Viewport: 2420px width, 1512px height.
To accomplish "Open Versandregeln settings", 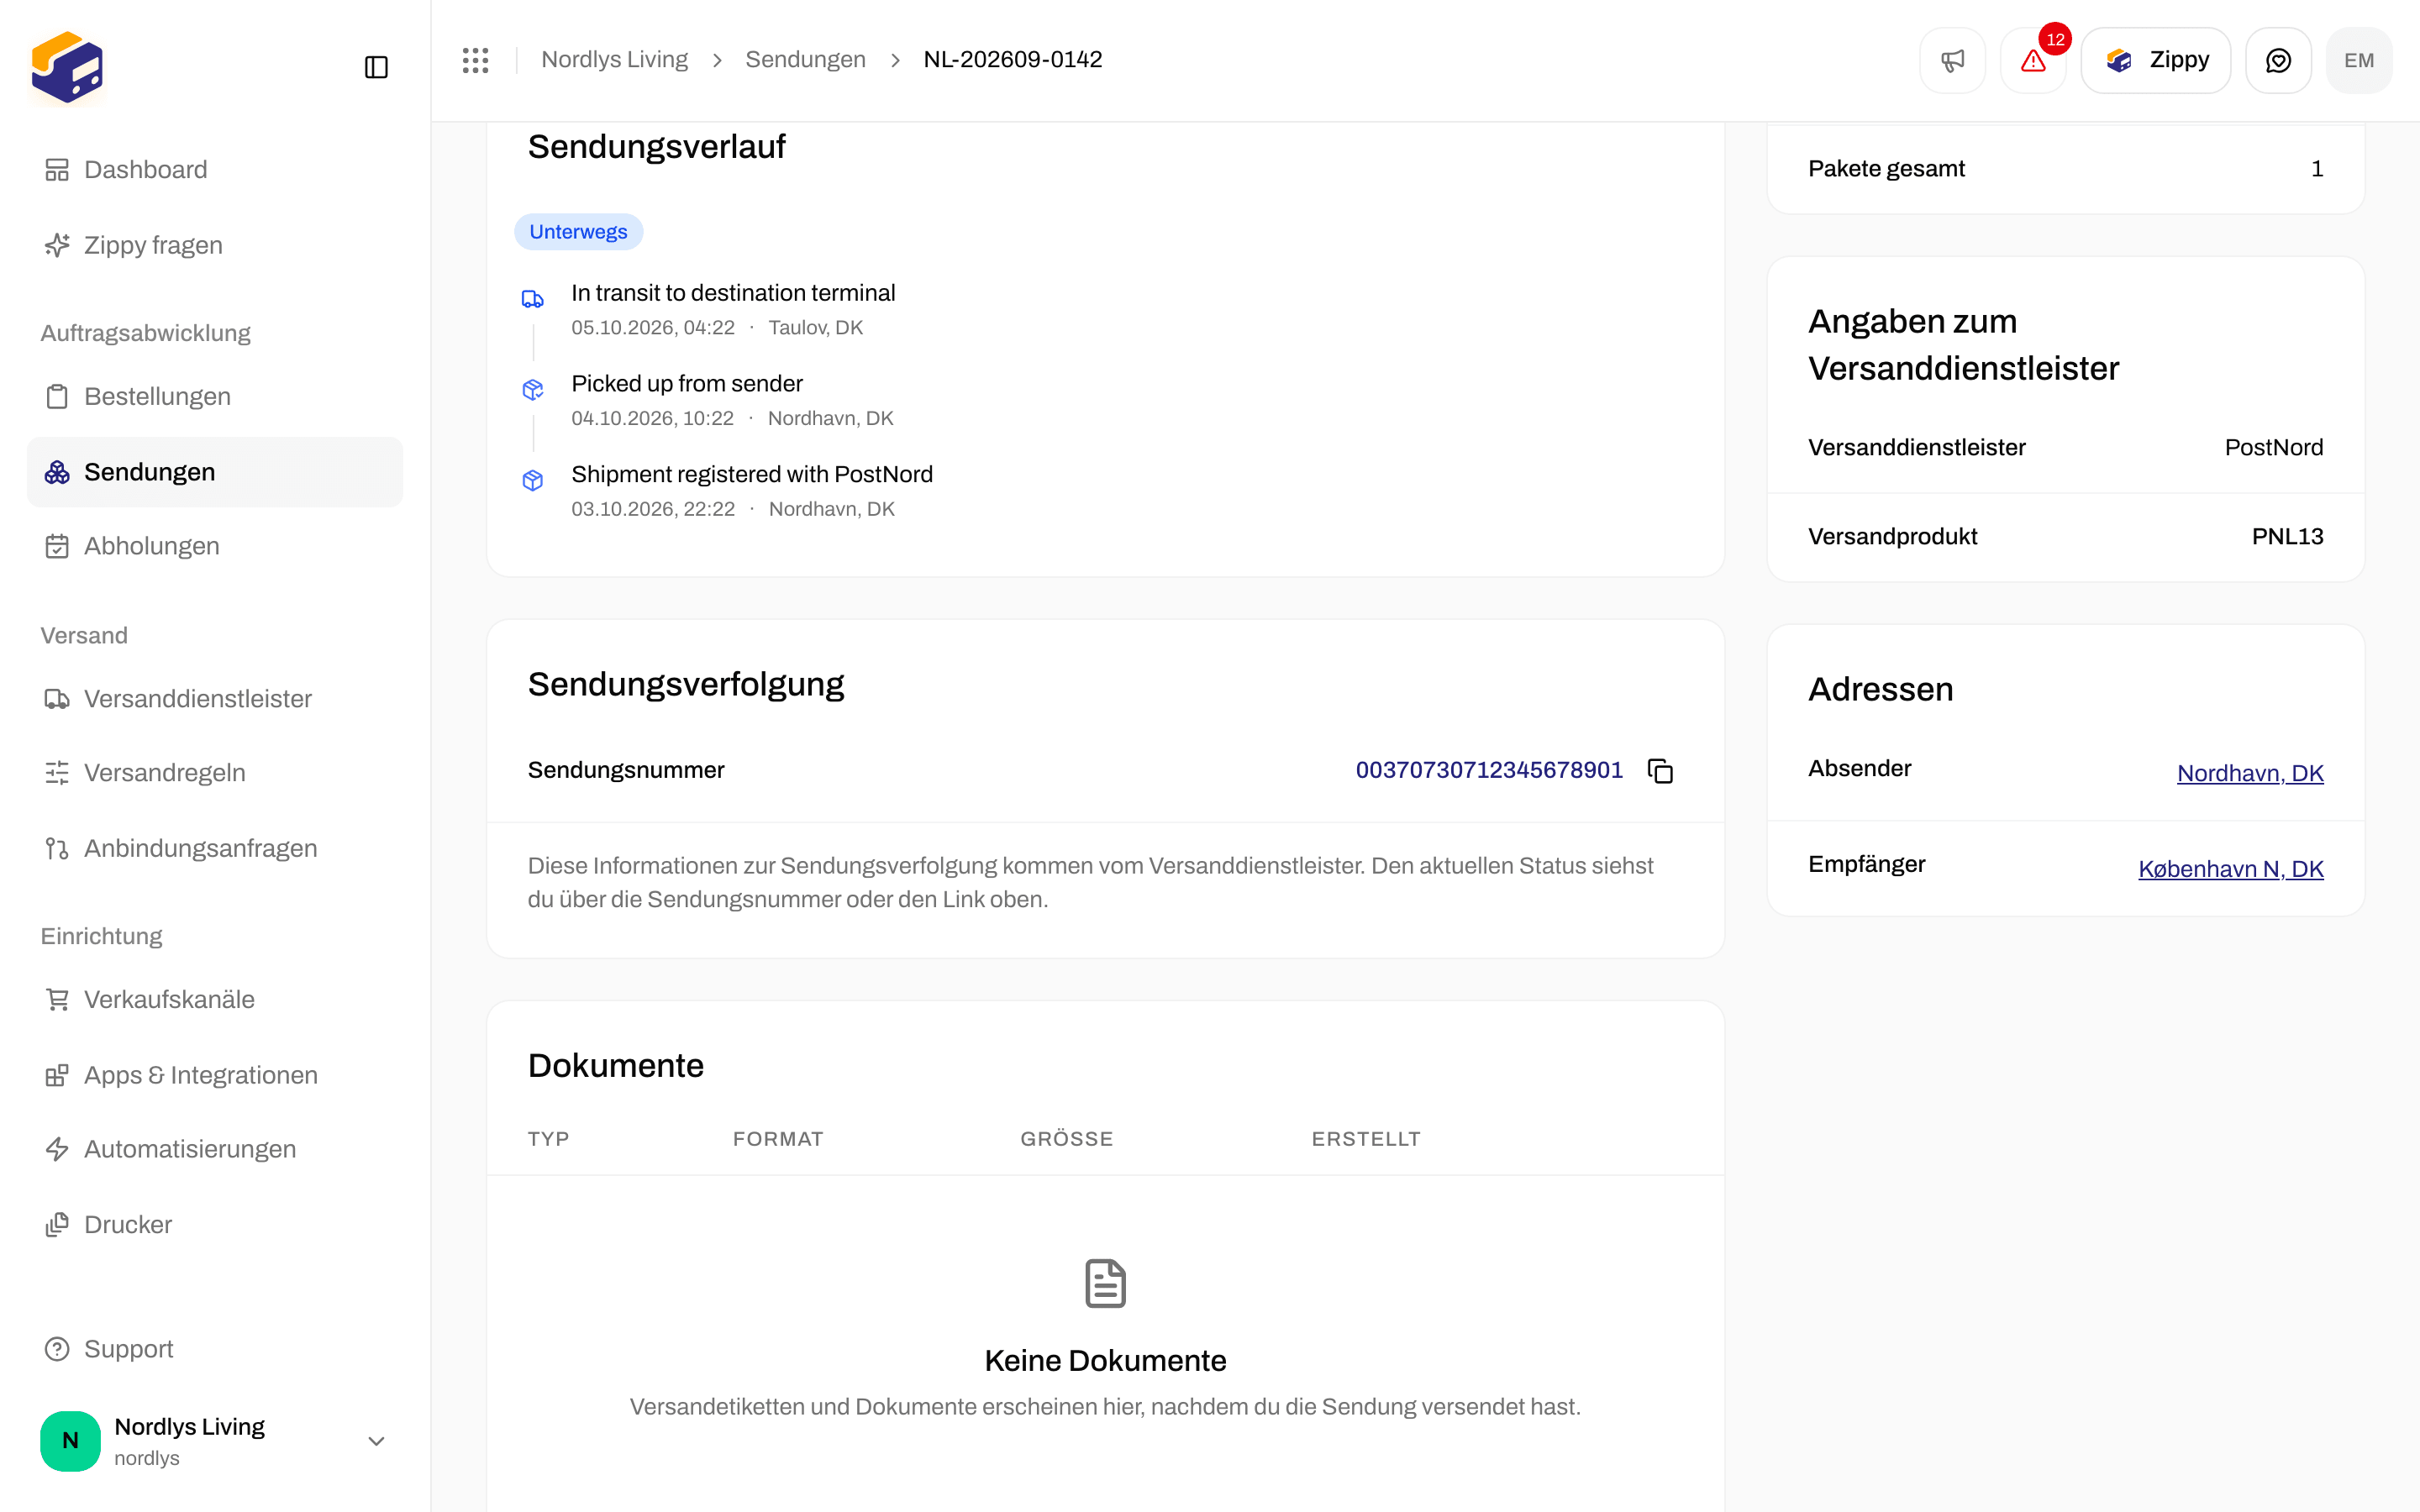I will point(215,773).
